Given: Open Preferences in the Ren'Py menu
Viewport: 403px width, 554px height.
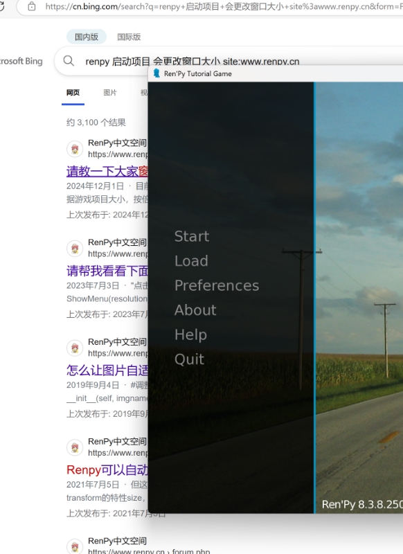Looking at the screenshot, I should coord(217,285).
